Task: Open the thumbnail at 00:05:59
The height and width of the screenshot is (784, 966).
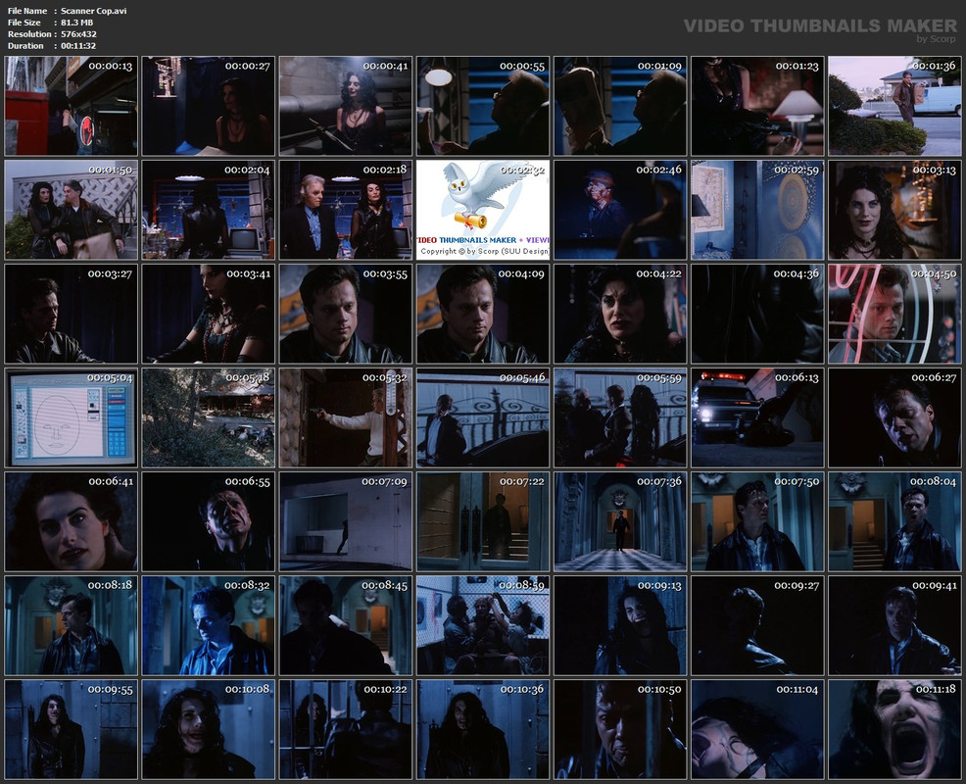Action: pos(620,417)
